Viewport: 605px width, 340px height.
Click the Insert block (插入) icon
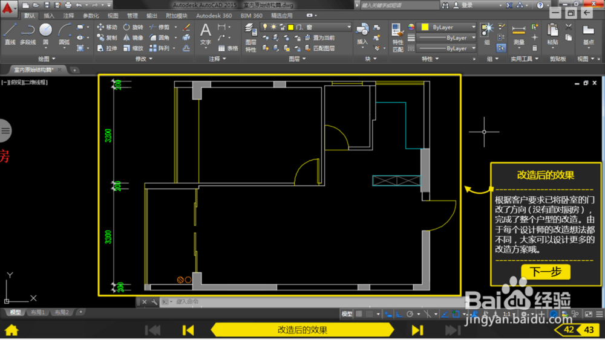(x=362, y=34)
